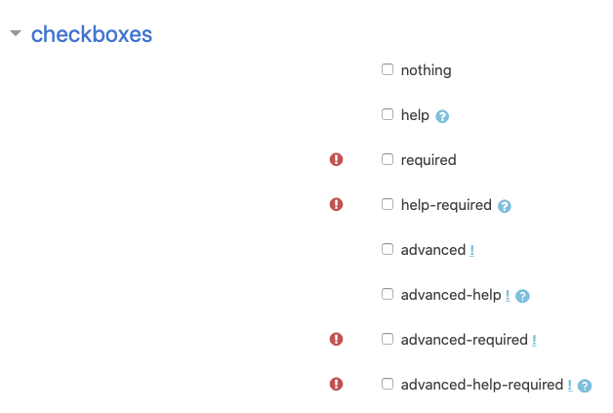Click advanced exclamation mark after advanced label

tap(471, 250)
